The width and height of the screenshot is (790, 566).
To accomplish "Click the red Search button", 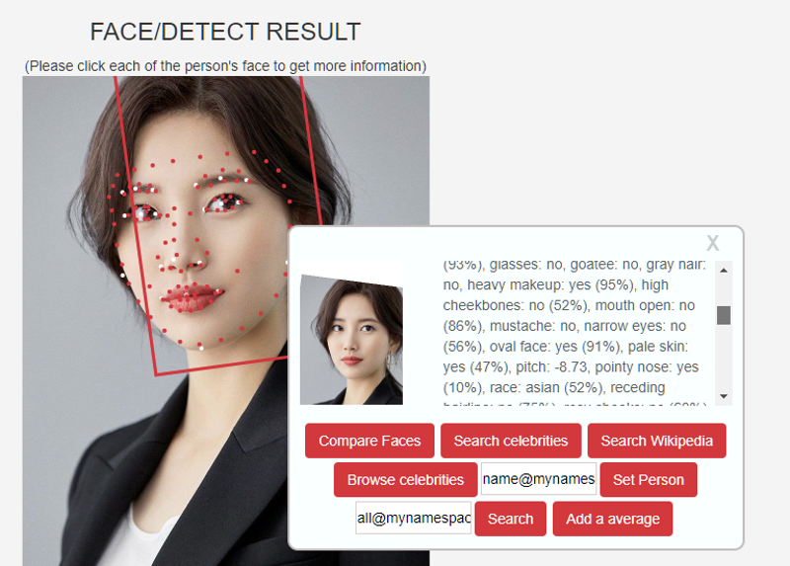I will pyautogui.click(x=510, y=519).
